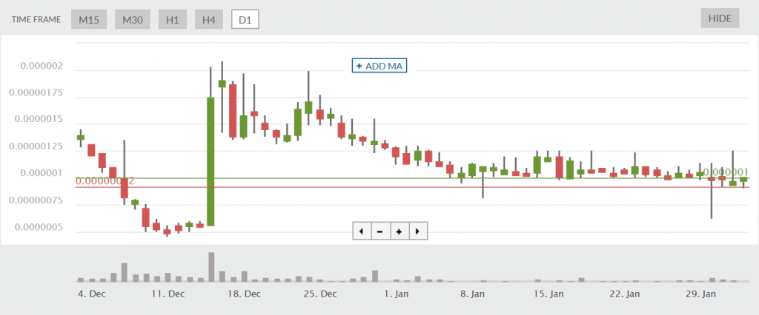The height and width of the screenshot is (315, 759).
Task: Click the 25. Dec date label
Action: [320, 294]
